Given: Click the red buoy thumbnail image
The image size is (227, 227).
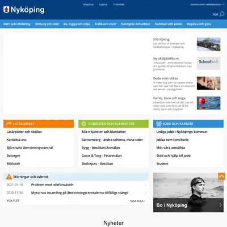Looking at the screenshot, I should 208,103.
